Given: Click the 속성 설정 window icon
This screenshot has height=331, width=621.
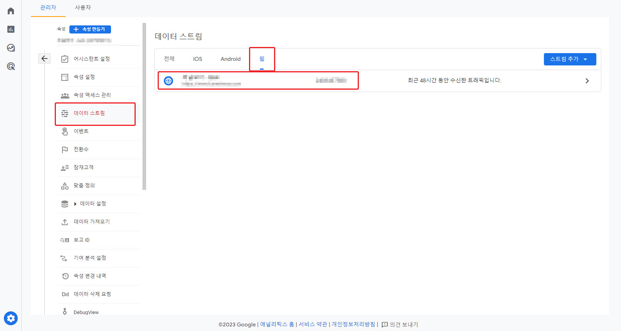Looking at the screenshot, I should (65, 77).
